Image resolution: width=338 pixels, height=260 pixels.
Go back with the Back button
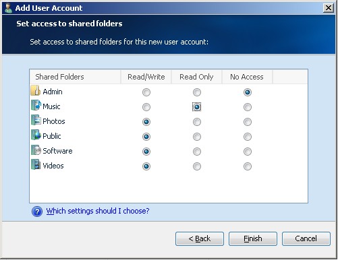pyautogui.click(x=200, y=238)
